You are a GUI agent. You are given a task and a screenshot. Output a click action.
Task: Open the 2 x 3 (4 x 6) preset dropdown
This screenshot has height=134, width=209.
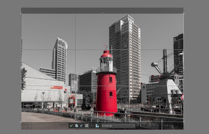coord(119,126)
